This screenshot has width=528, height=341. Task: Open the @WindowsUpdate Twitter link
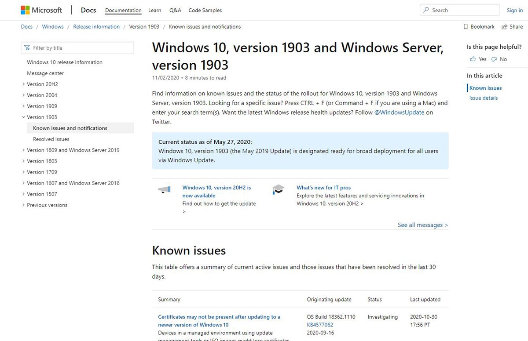coord(399,112)
